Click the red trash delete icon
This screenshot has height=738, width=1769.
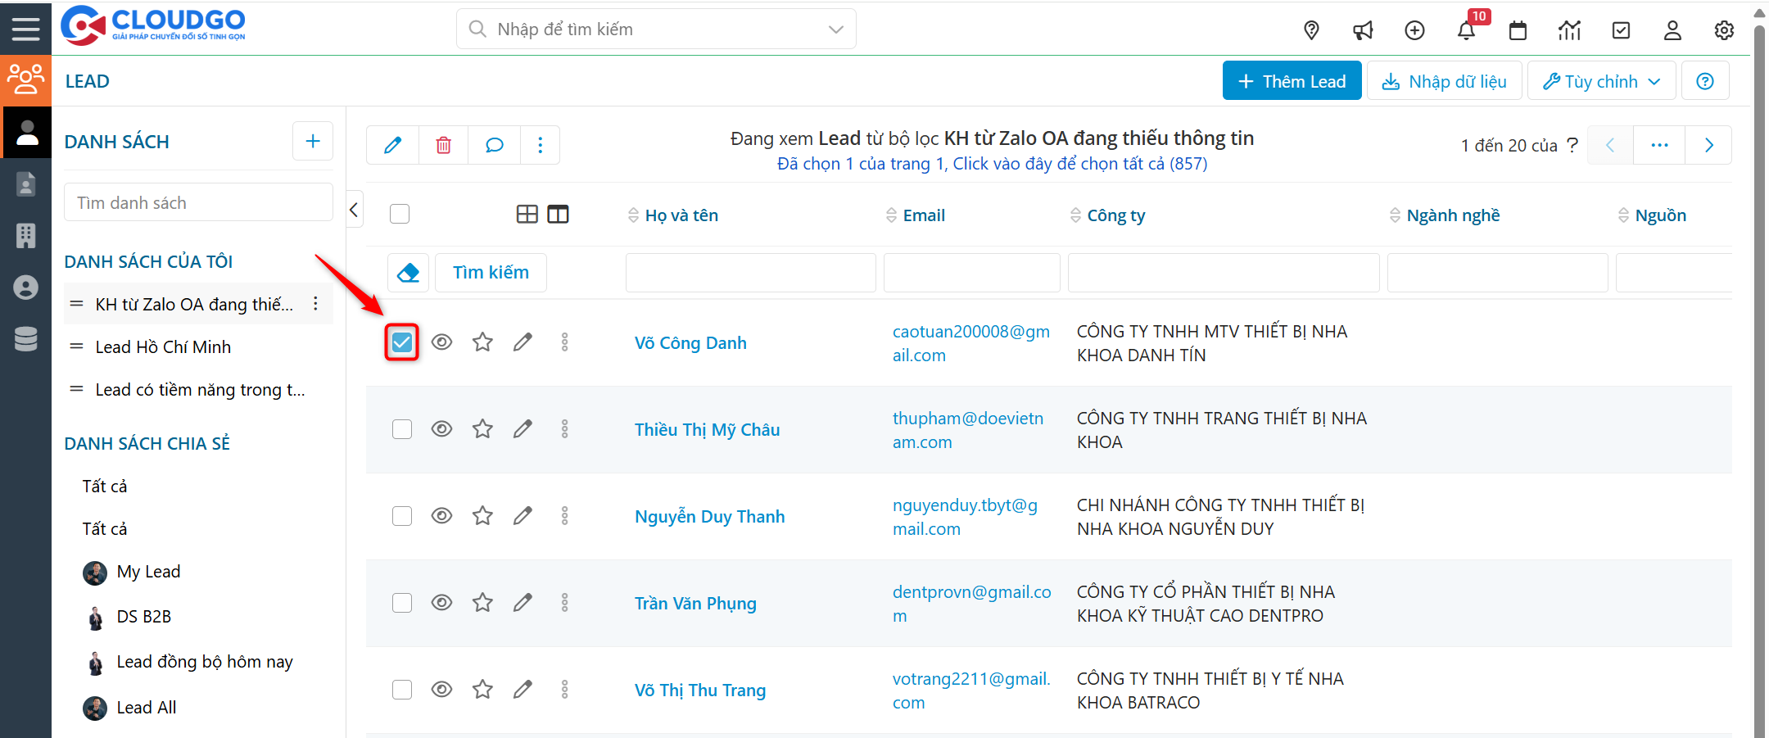443,145
